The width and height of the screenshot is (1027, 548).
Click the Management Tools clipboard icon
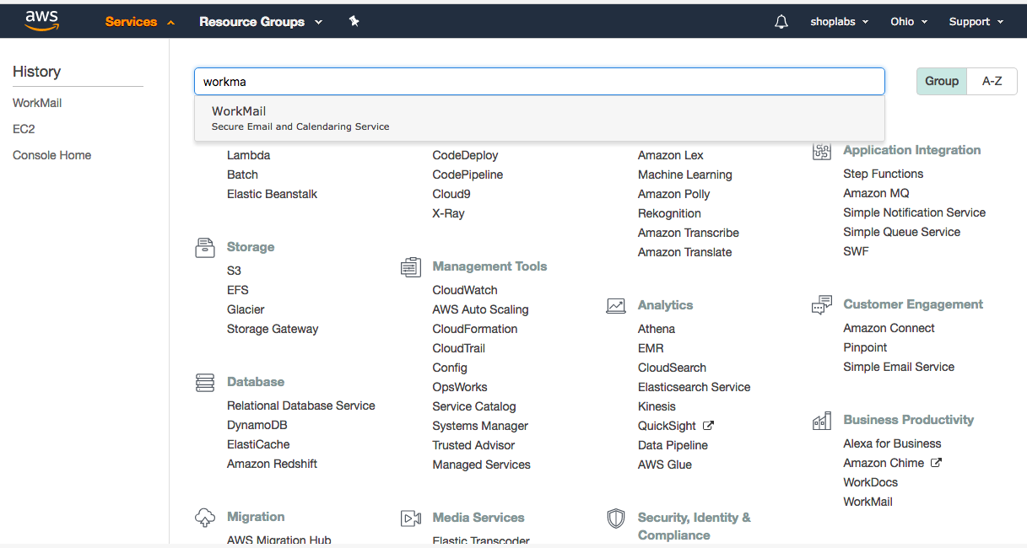(410, 266)
